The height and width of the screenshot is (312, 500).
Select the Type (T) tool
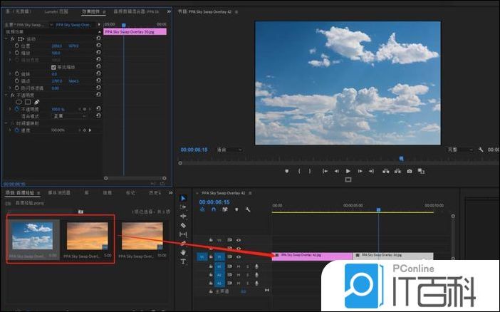tap(183, 261)
